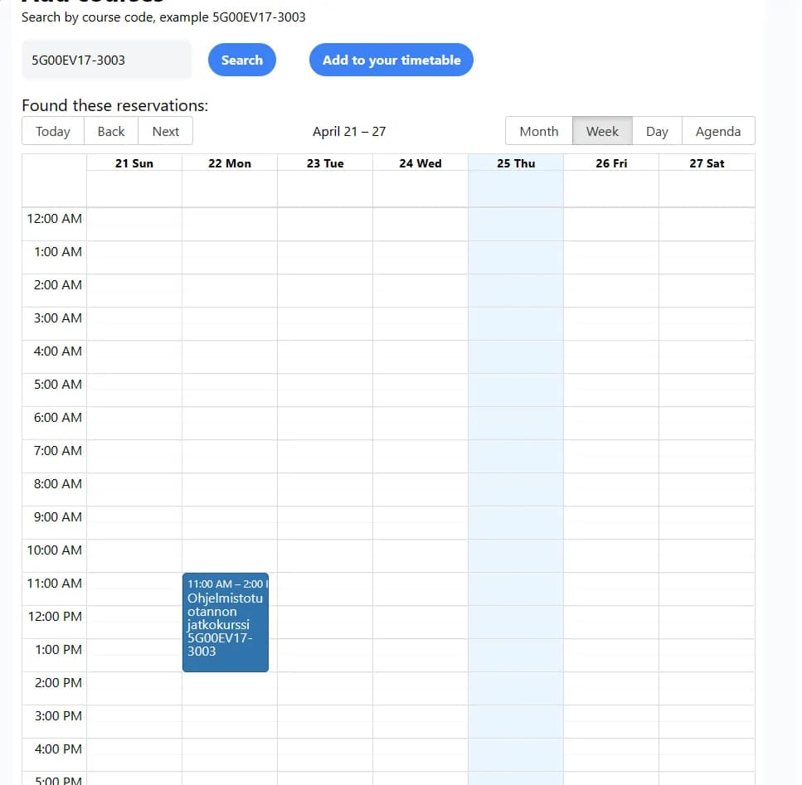
Task: Click the 9:00 AM time label
Action: click(58, 517)
